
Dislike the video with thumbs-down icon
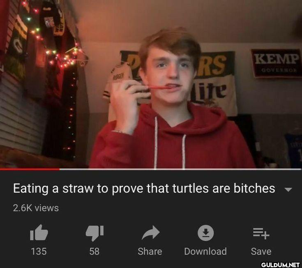[95, 233]
